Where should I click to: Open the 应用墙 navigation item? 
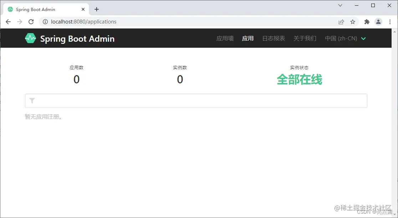(225, 38)
